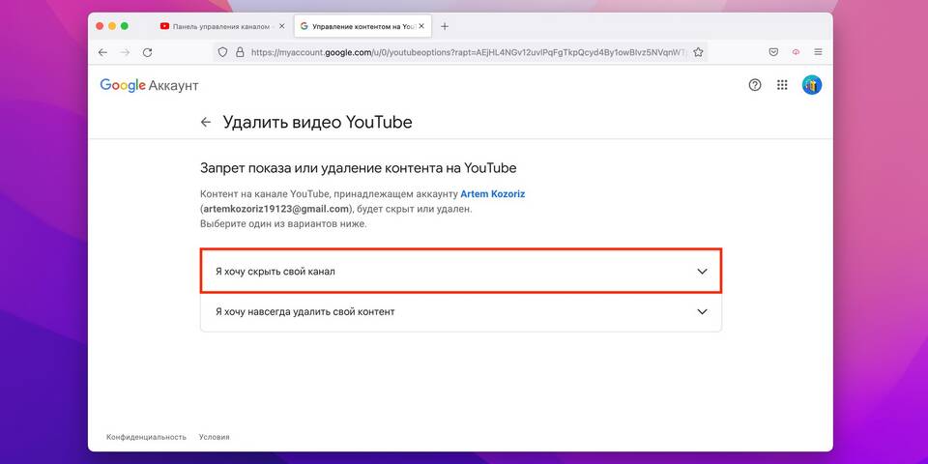Click the email artemkozoriz19123@gmail.com text
This screenshot has width=928, height=464.
[275, 210]
